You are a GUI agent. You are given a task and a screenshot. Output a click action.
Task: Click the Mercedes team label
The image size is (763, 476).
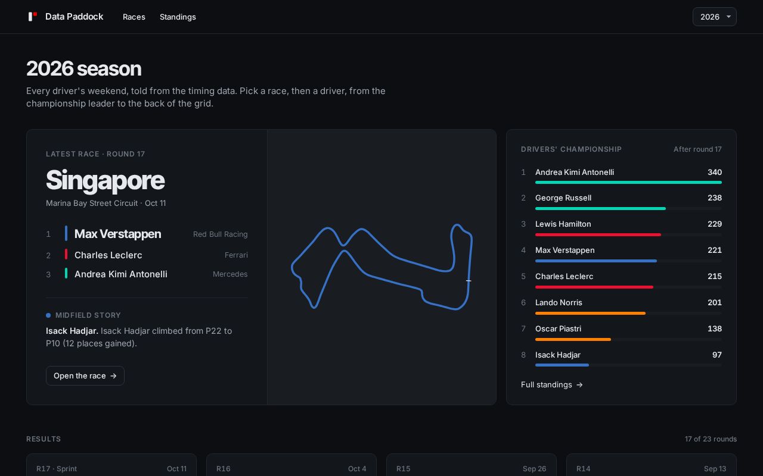coord(230,274)
